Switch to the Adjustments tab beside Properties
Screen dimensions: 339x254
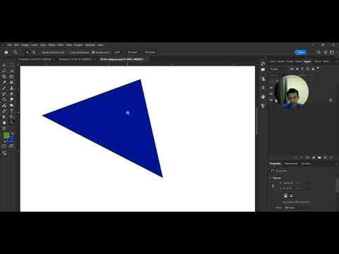click(x=291, y=164)
